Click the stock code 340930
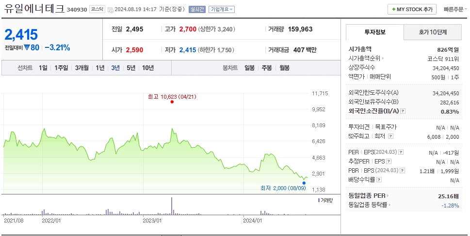470x236 pixels. (77, 10)
